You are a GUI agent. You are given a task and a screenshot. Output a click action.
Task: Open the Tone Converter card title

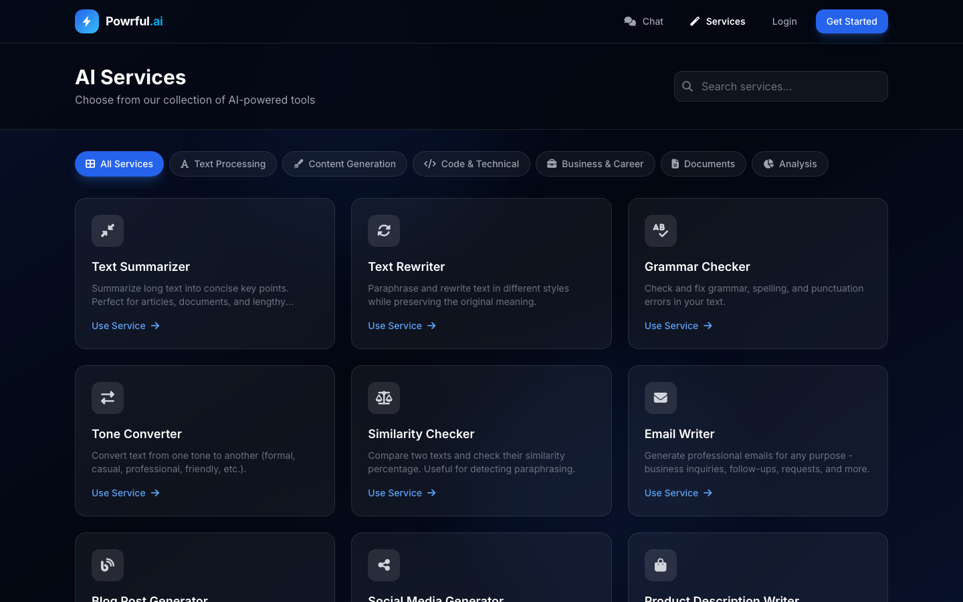[136, 434]
